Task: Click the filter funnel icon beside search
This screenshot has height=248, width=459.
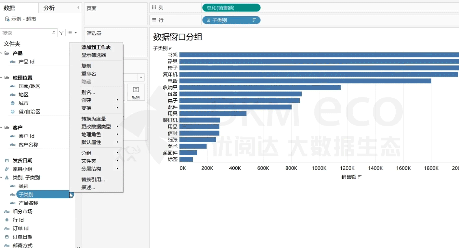Action: click(61, 33)
